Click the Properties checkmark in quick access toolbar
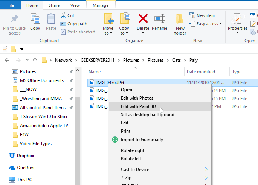This screenshot has height=185, width=258. 5,49
